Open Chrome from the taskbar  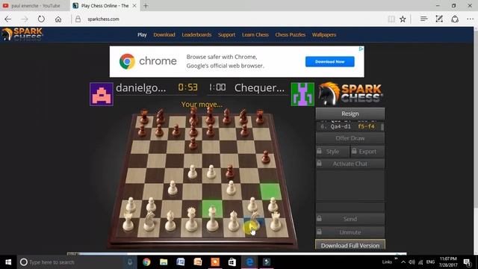[x=146, y=262]
